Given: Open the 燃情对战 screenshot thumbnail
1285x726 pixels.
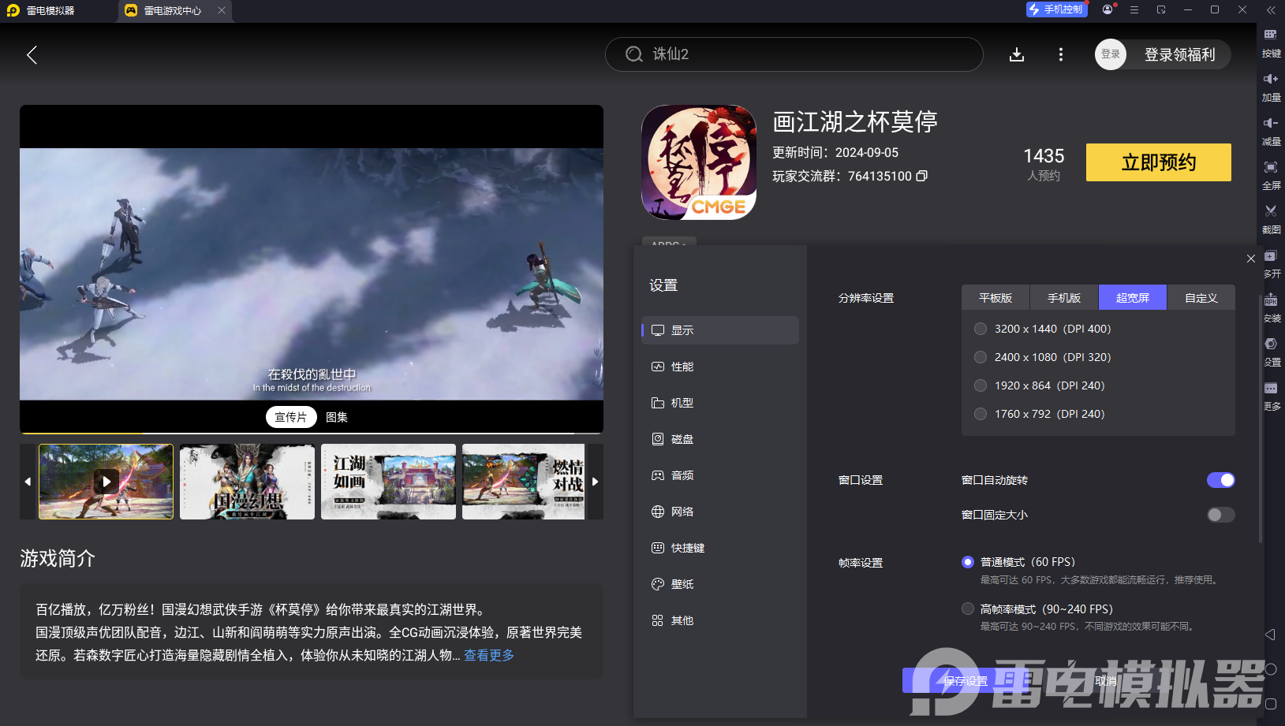Looking at the screenshot, I should (x=524, y=481).
